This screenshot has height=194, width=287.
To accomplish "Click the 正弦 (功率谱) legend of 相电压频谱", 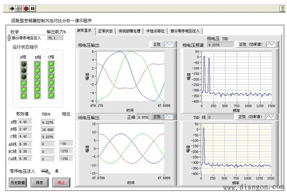I will pos(251,44).
